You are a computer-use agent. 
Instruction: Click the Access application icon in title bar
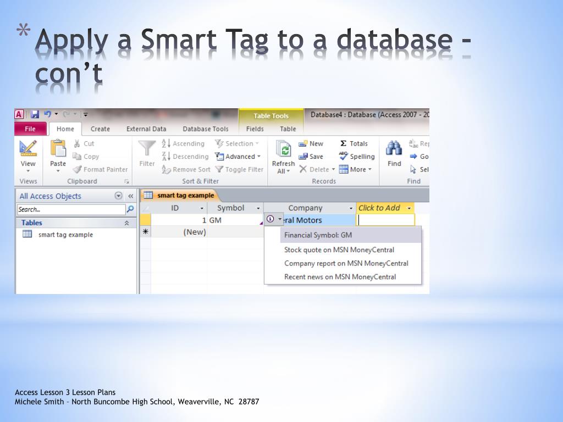(19, 114)
